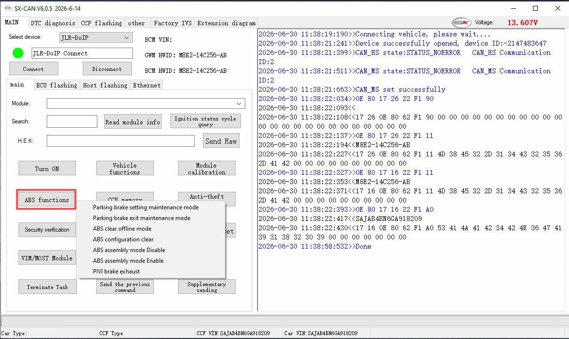This screenshot has height=339, width=569.
Task: Click Read module info button
Action: [132, 122]
